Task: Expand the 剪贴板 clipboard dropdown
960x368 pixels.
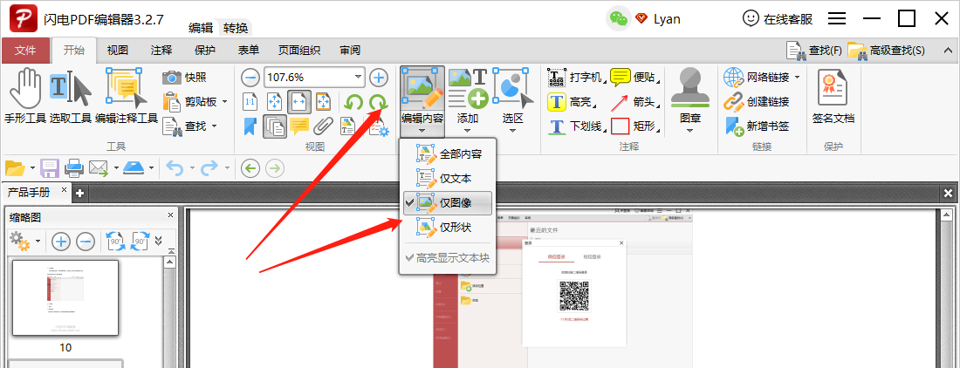Action: click(x=224, y=101)
